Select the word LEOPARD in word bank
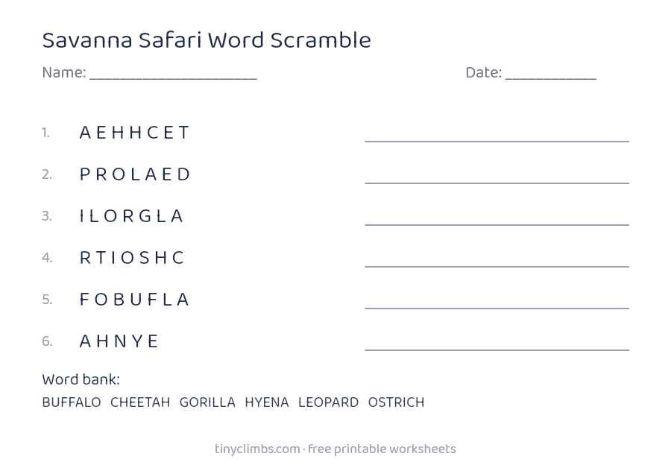Screen dimensions: 671x471 click(x=328, y=402)
